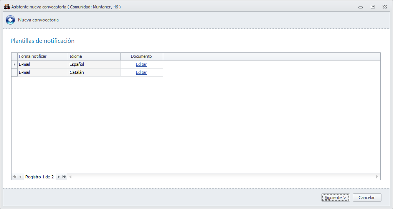Cancel the convocatoria wizard
393x209 pixels.
pos(367,198)
